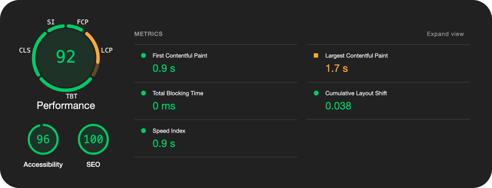Screen dimensions: 492x188
Task: Click the 1.7 s LCP value
Action: pyautogui.click(x=337, y=68)
